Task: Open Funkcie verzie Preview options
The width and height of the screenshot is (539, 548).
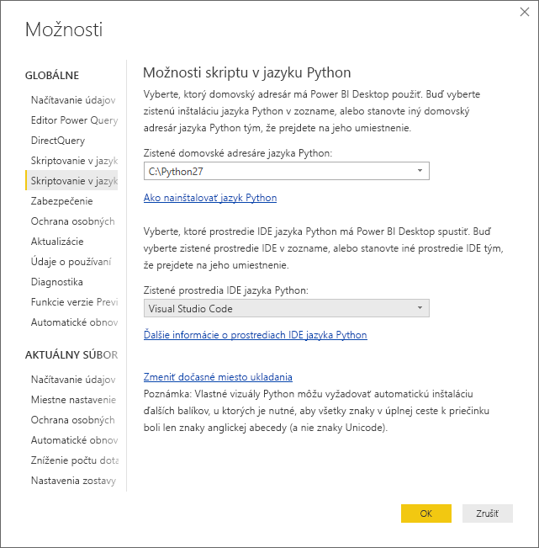Action: (x=74, y=302)
